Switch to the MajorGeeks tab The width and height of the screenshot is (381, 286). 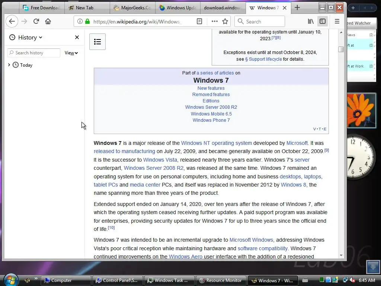(132, 8)
